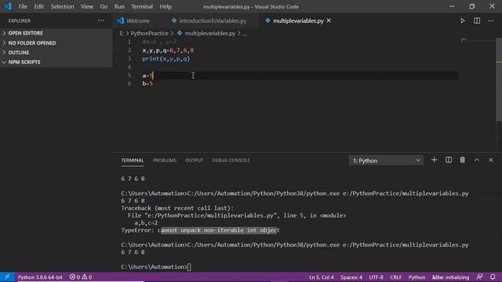The height and width of the screenshot is (282, 502).
Task: Click the E: drive breadcrumb
Action: [x=122, y=33]
